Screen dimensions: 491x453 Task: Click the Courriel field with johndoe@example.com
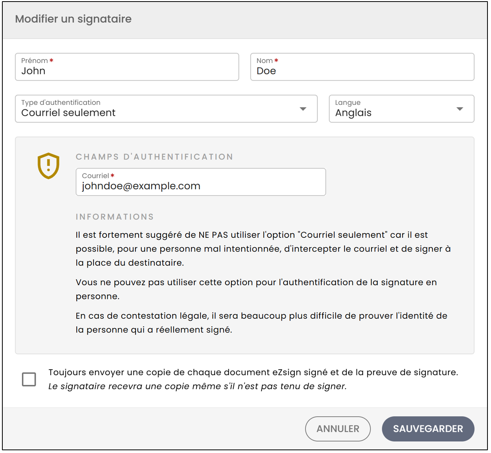click(x=200, y=182)
